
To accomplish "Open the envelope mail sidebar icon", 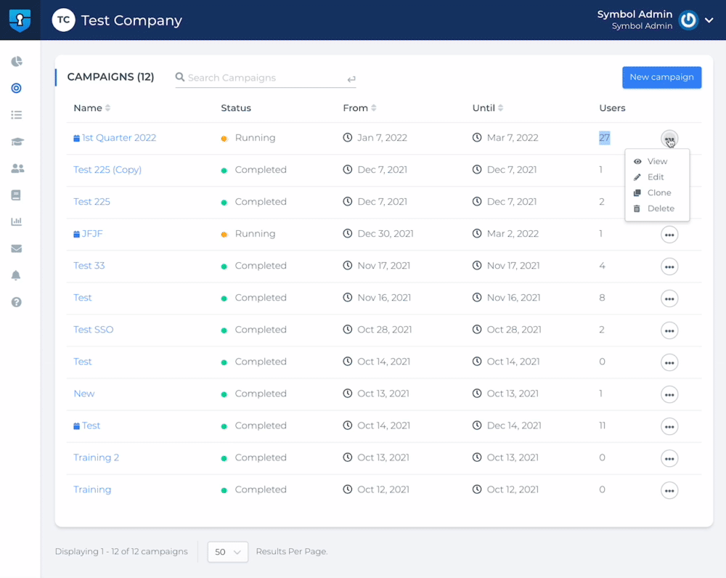I will point(17,249).
